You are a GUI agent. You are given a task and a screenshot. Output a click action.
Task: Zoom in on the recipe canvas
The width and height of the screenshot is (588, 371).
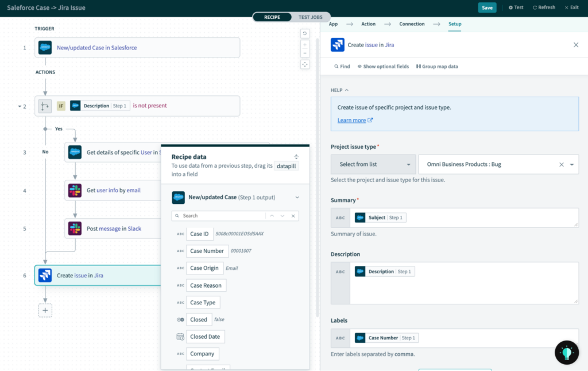pos(305,44)
